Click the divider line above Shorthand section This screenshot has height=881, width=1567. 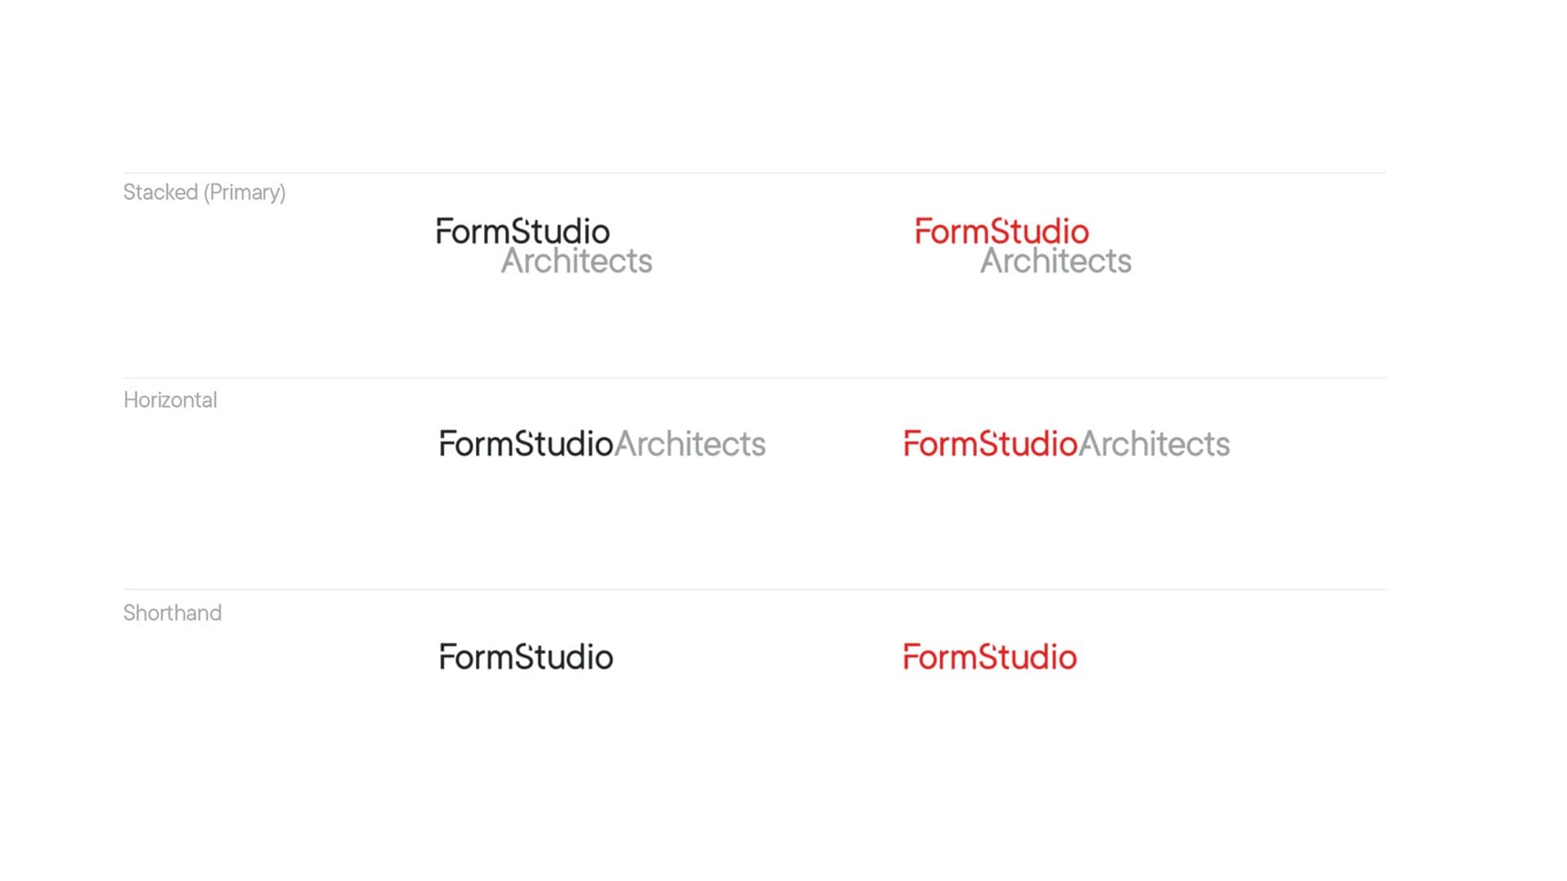[755, 589]
